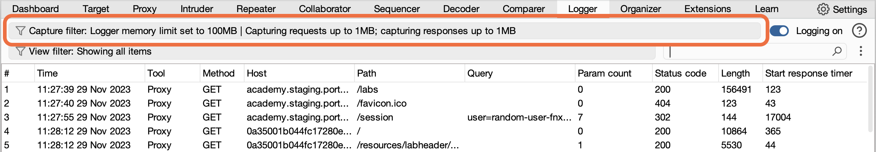876x152 pixels.
Task: Select the /session request with 302 status
Action: click(375, 117)
